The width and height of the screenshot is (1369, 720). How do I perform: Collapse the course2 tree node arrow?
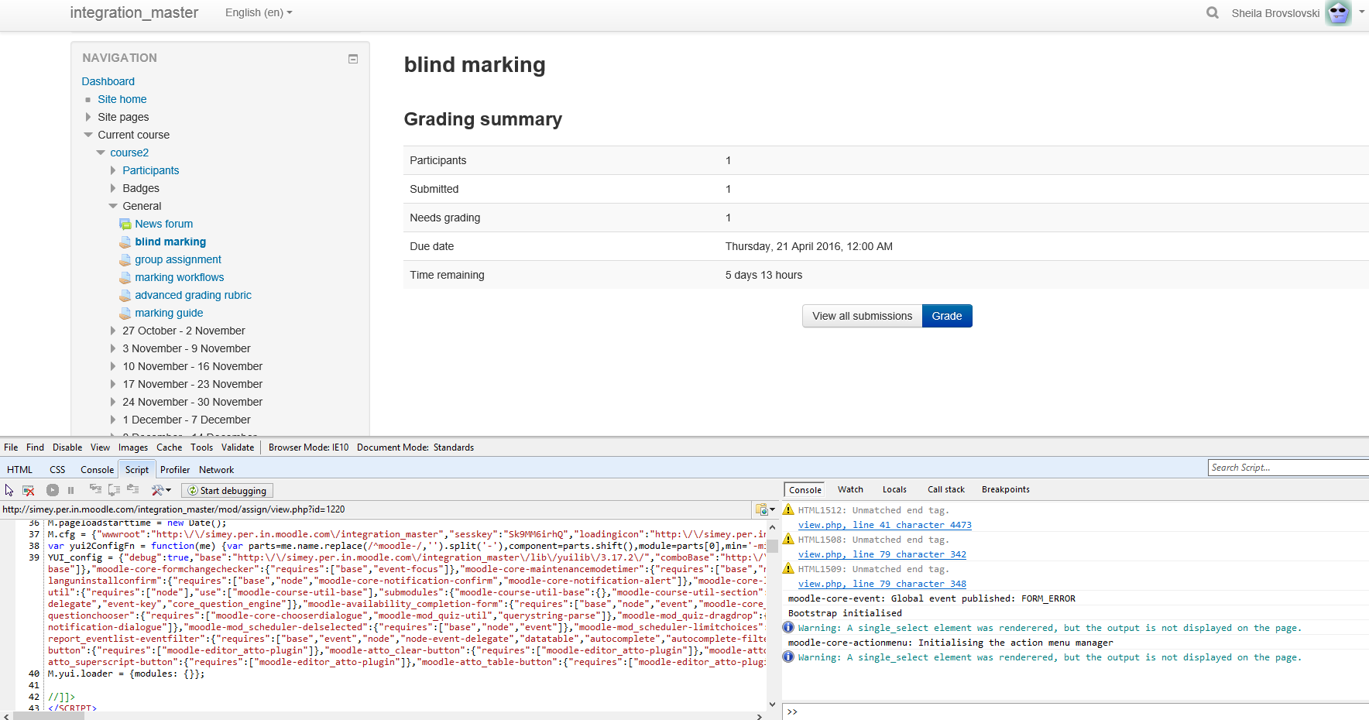[x=100, y=153]
